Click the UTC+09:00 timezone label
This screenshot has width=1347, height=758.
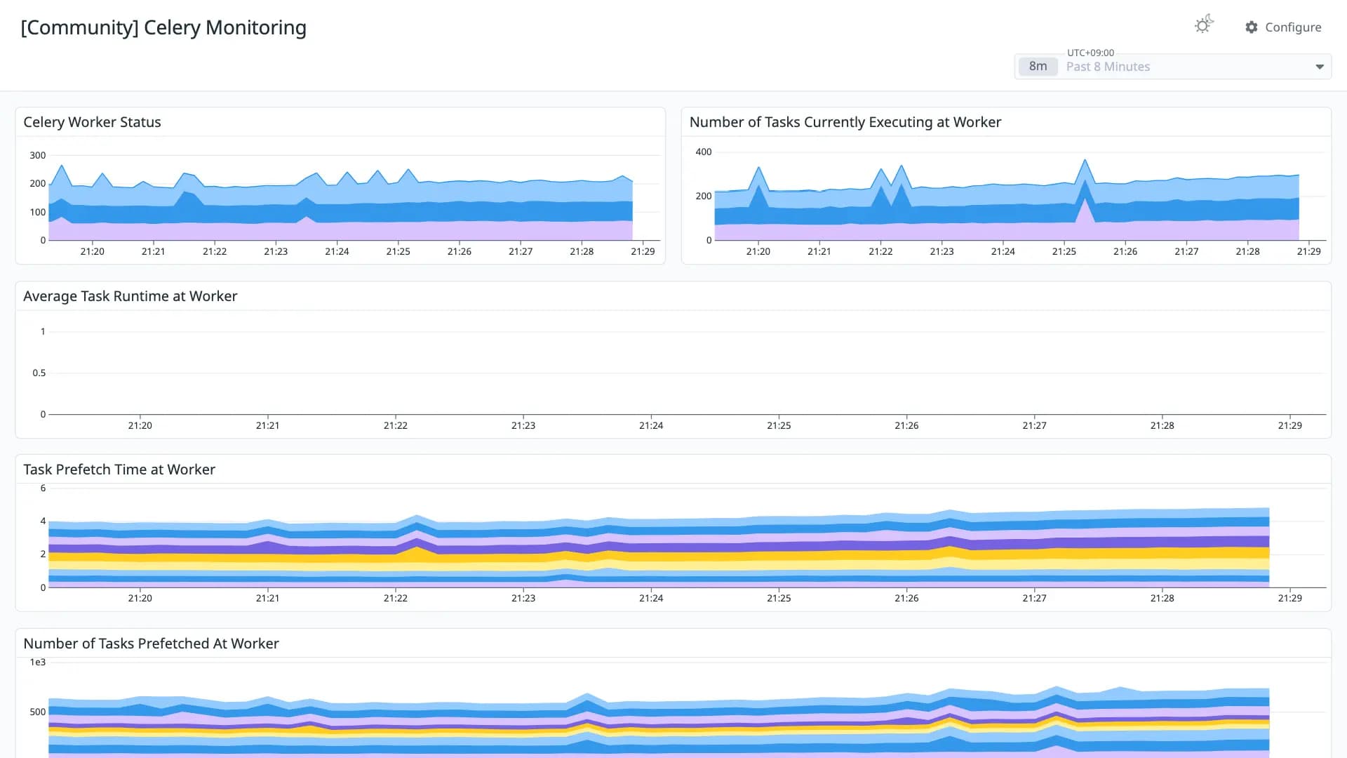click(x=1090, y=53)
